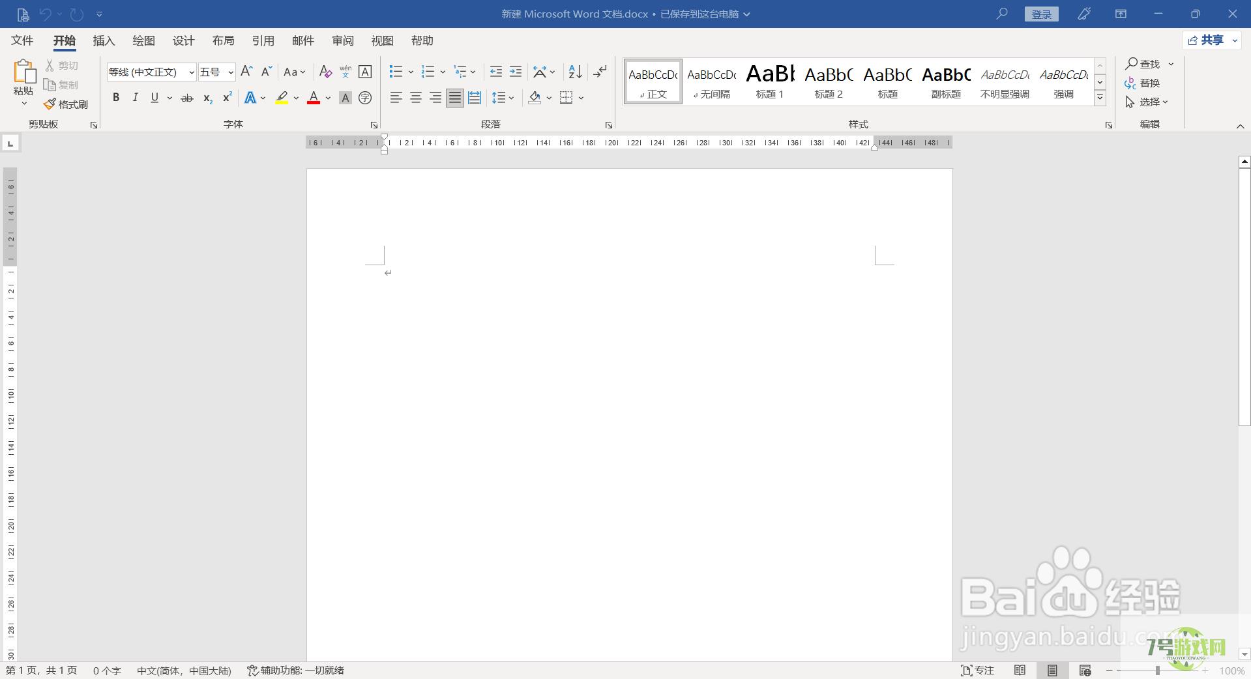Decrease paragraph indent
The width and height of the screenshot is (1251, 679).
495,72
